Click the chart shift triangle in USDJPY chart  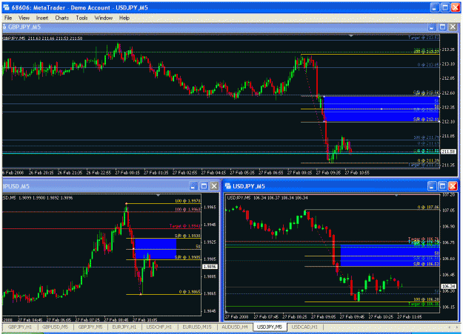(x=396, y=195)
